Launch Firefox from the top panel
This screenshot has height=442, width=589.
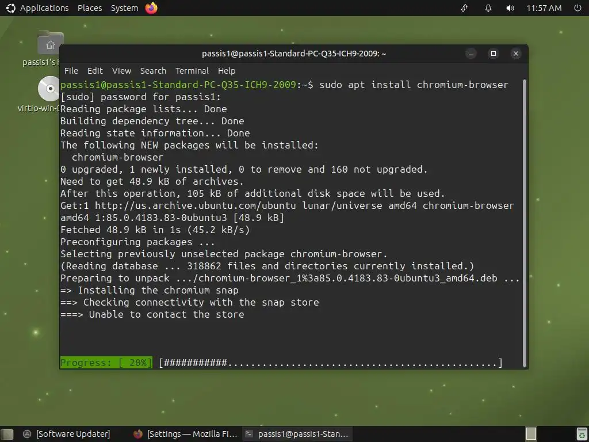(x=151, y=8)
